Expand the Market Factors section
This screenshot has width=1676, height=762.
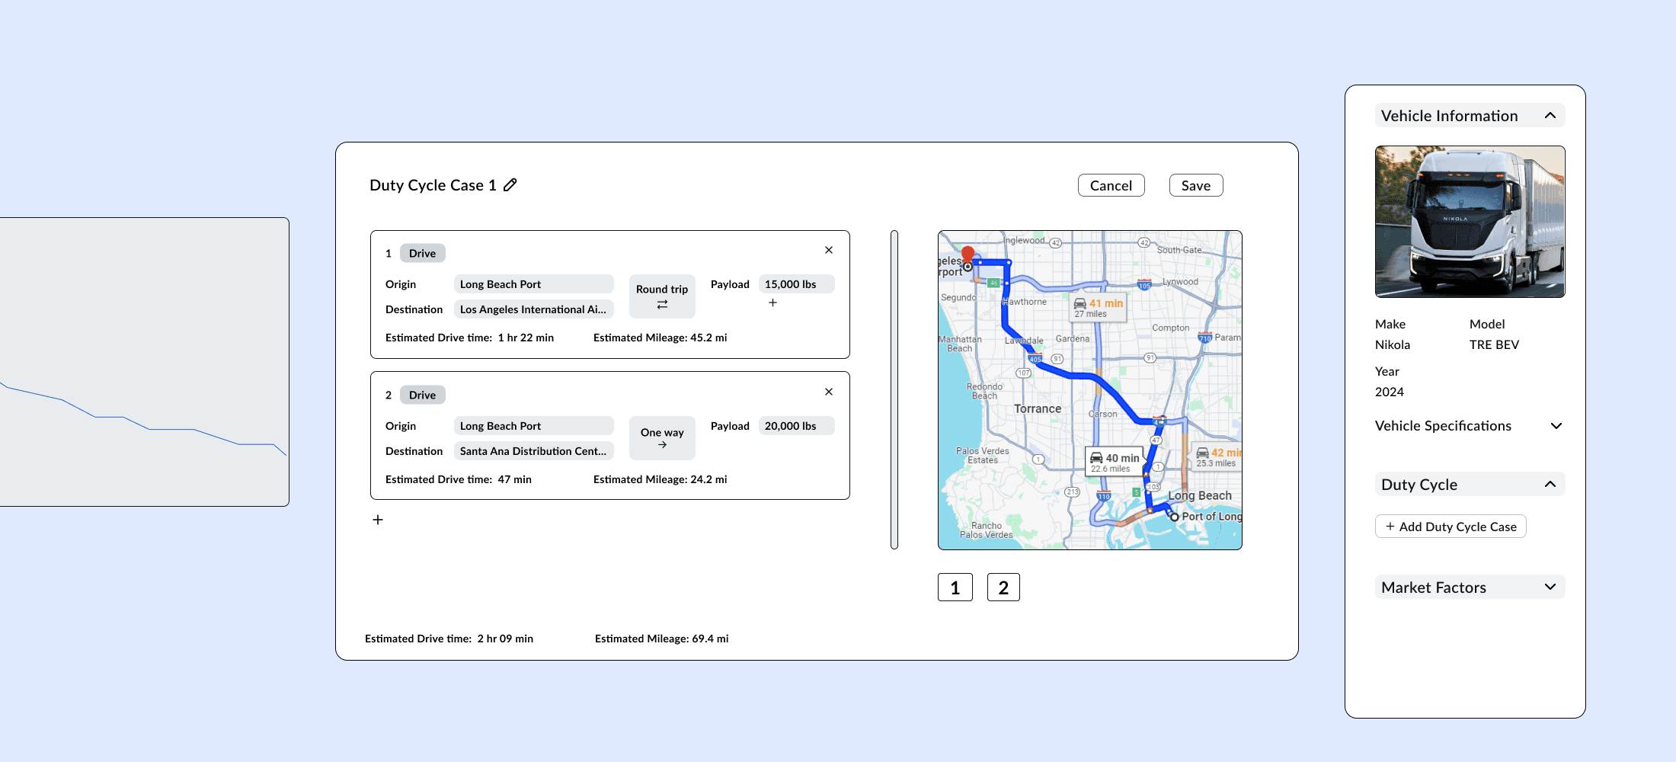(1550, 588)
